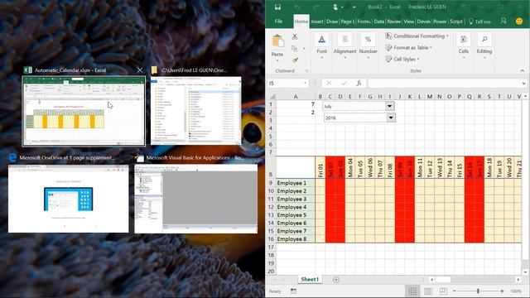Open Conditional Formatting dropdown
The width and height of the screenshot is (530, 298).
[417, 36]
